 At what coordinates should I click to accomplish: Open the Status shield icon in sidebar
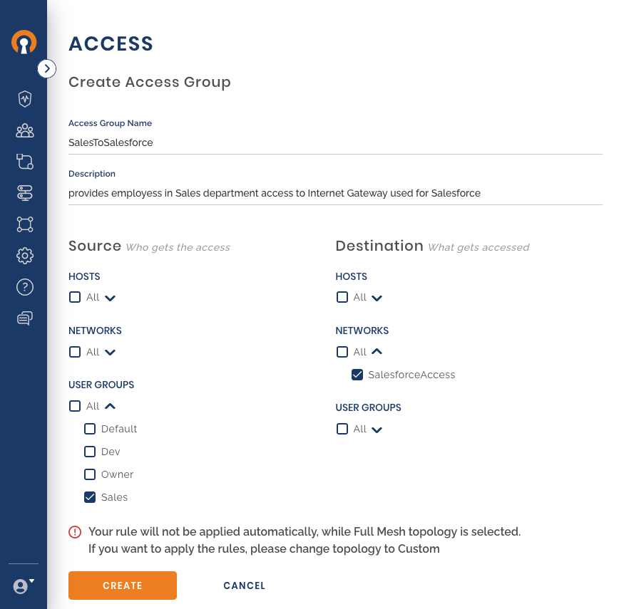click(x=25, y=99)
